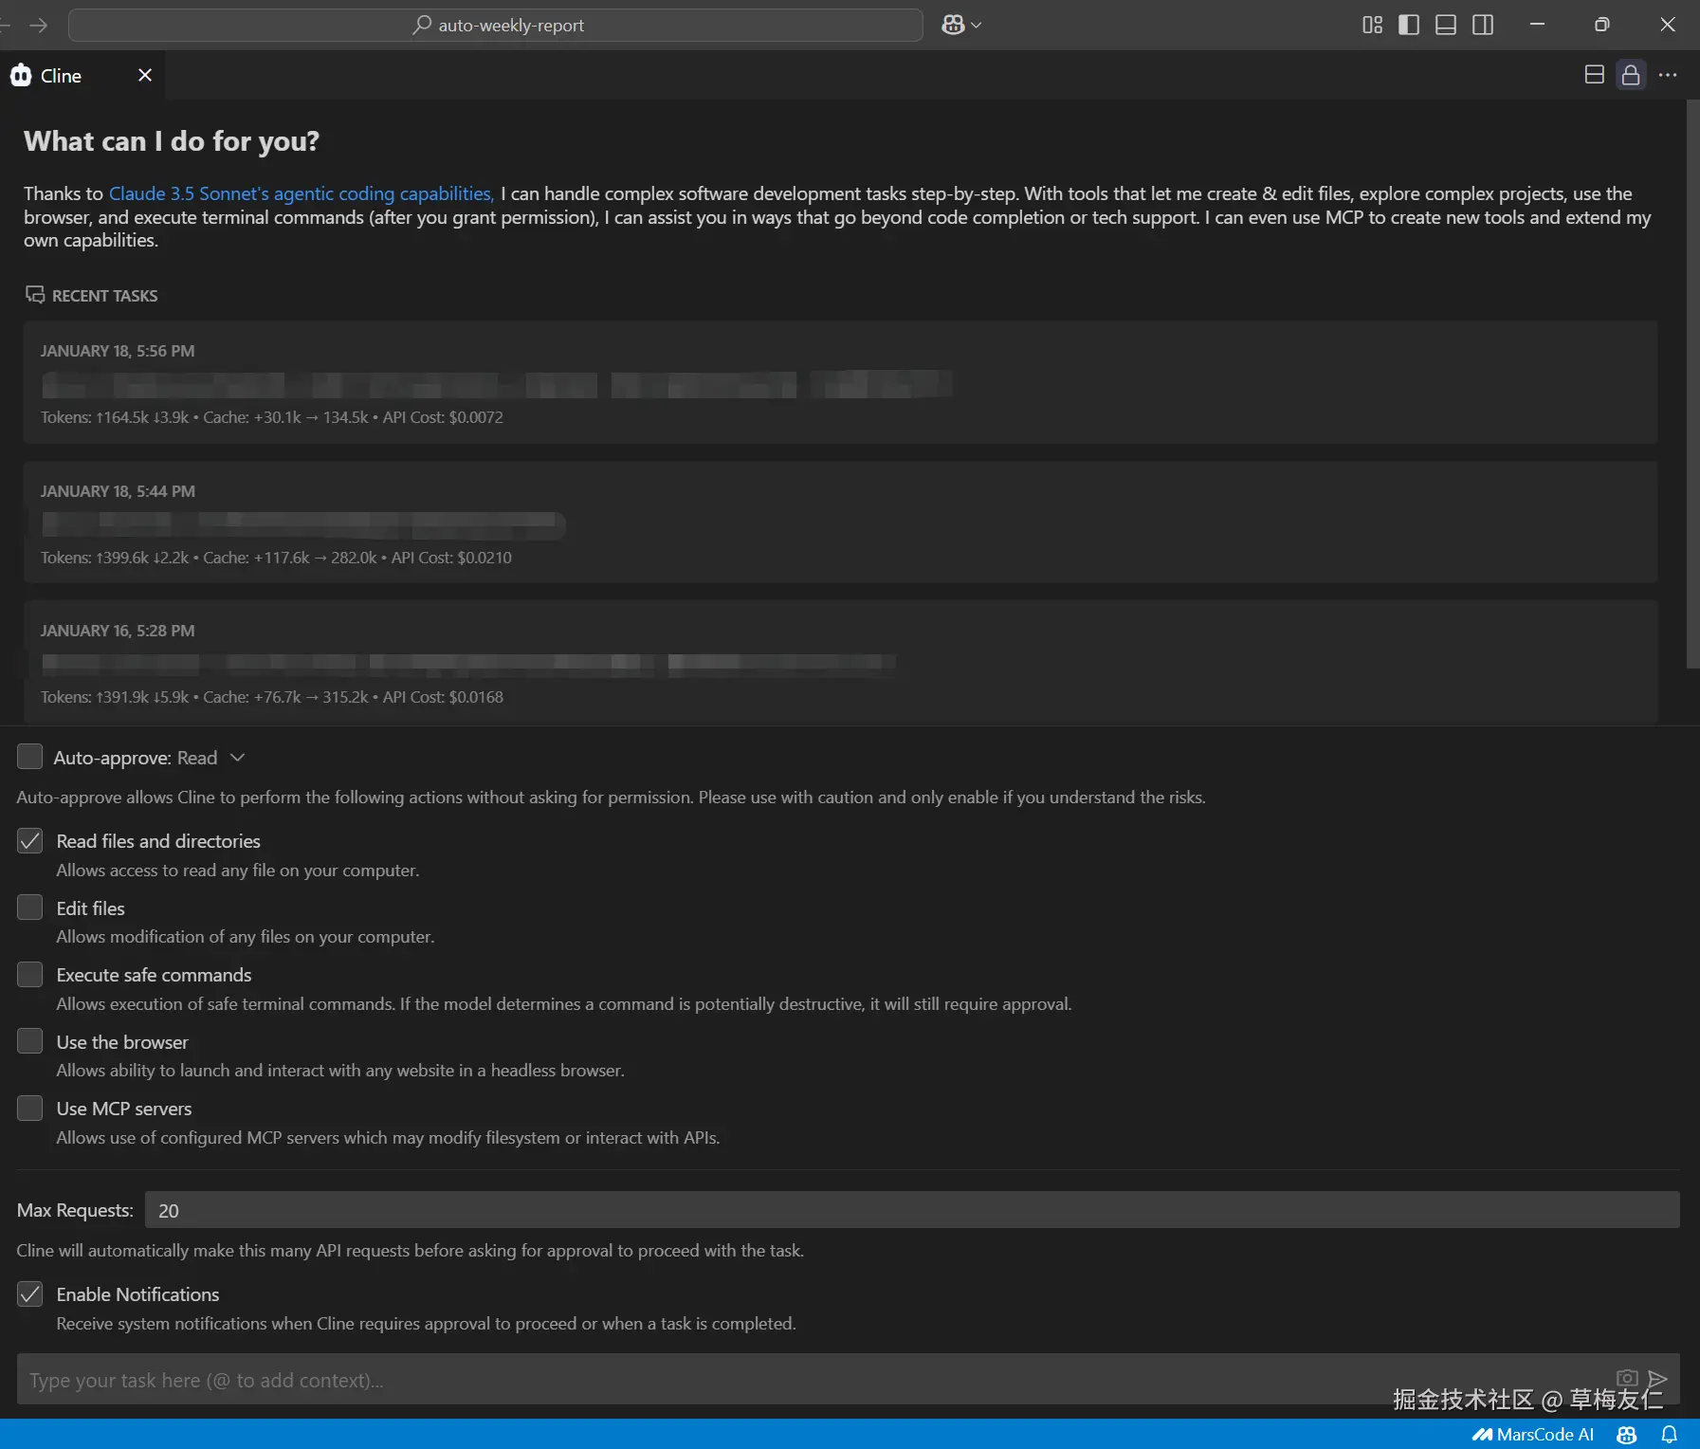This screenshot has width=1700, height=1449.
Task: Click 'API Cost: $0.0210' text
Action: click(451, 558)
